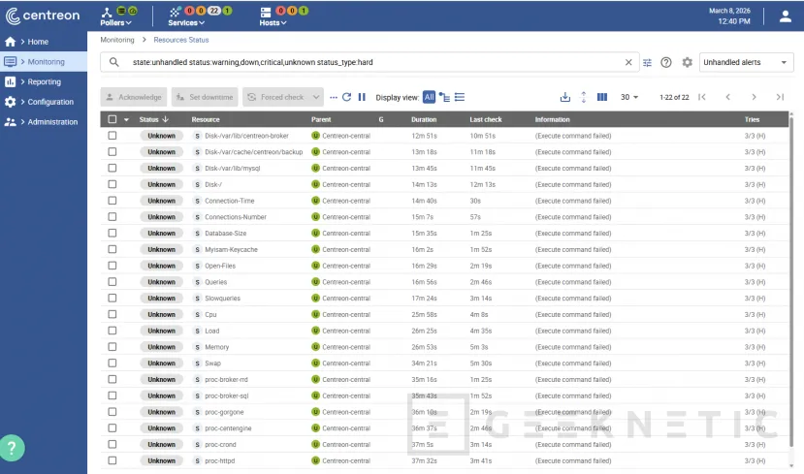Image resolution: width=804 pixels, height=474 pixels.
Task: Click the Acknowledge button
Action: click(x=134, y=97)
